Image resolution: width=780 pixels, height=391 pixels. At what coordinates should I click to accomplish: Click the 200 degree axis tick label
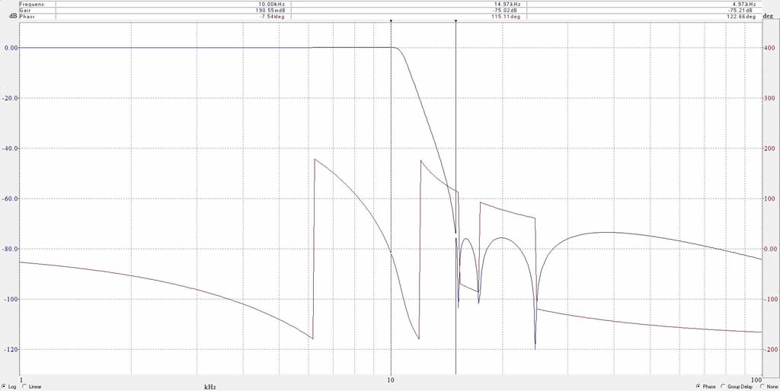(769, 148)
